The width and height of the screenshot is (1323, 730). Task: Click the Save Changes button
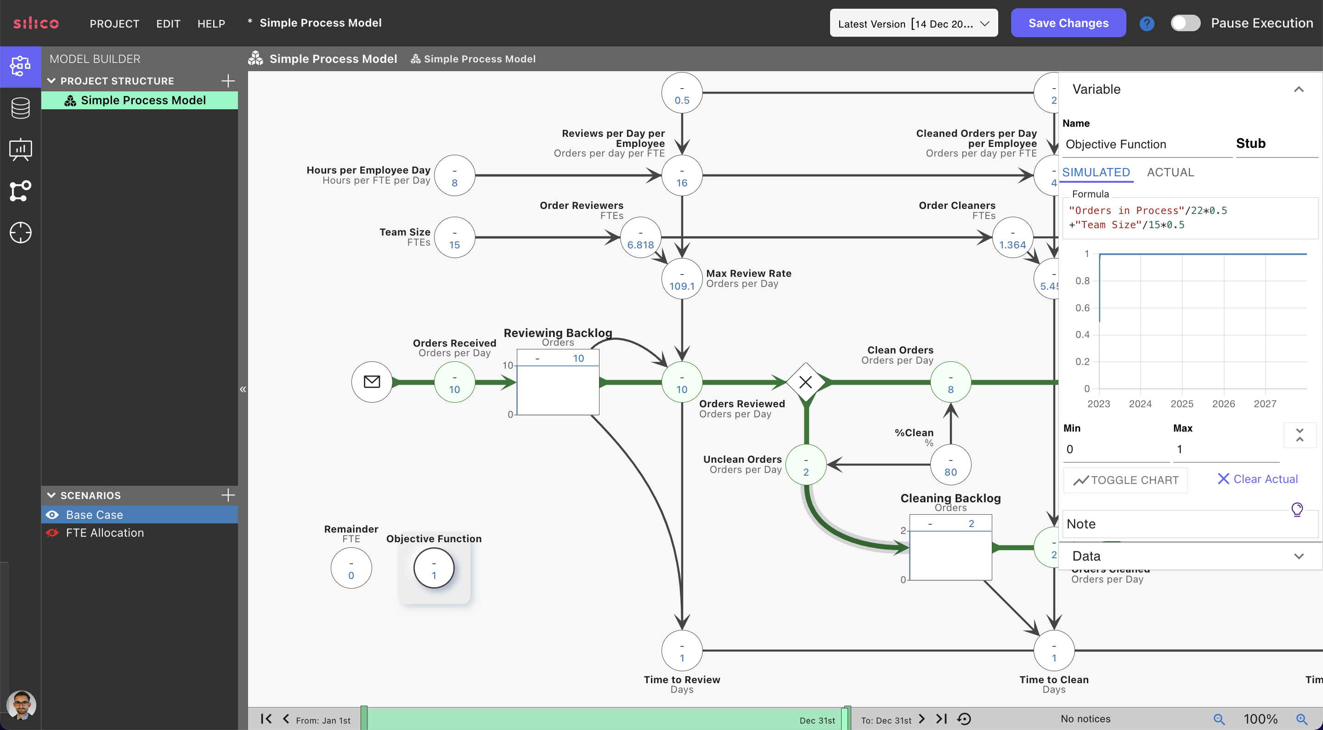click(1068, 23)
